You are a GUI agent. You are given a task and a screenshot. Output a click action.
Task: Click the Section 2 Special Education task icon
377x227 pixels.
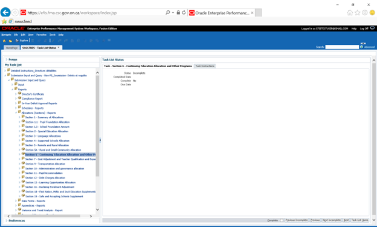point(24,131)
